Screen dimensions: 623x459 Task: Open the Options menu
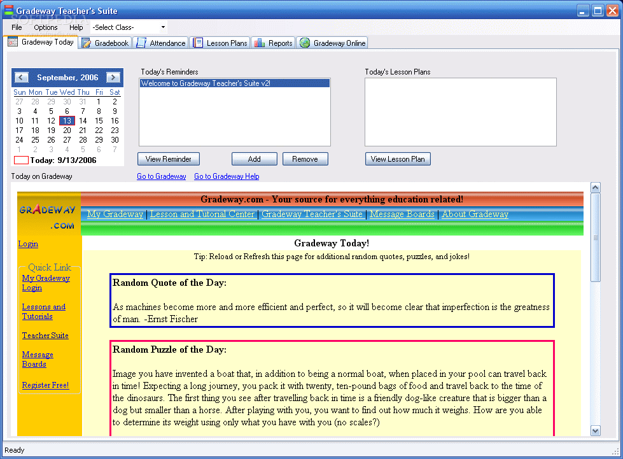click(45, 27)
